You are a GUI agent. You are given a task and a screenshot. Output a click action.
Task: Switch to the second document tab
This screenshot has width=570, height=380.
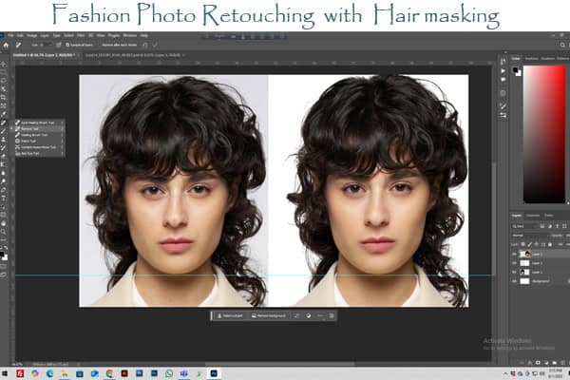click(x=133, y=55)
